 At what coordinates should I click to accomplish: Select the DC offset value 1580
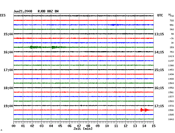click(x=171, y=110)
